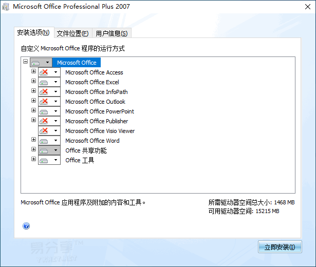Screen dimensions: 316x267
Task: Select the Microsoft Office Excel label
Action: [x=92, y=82]
